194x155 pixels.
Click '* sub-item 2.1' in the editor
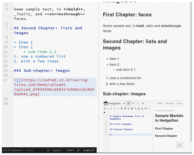pos(40,52)
